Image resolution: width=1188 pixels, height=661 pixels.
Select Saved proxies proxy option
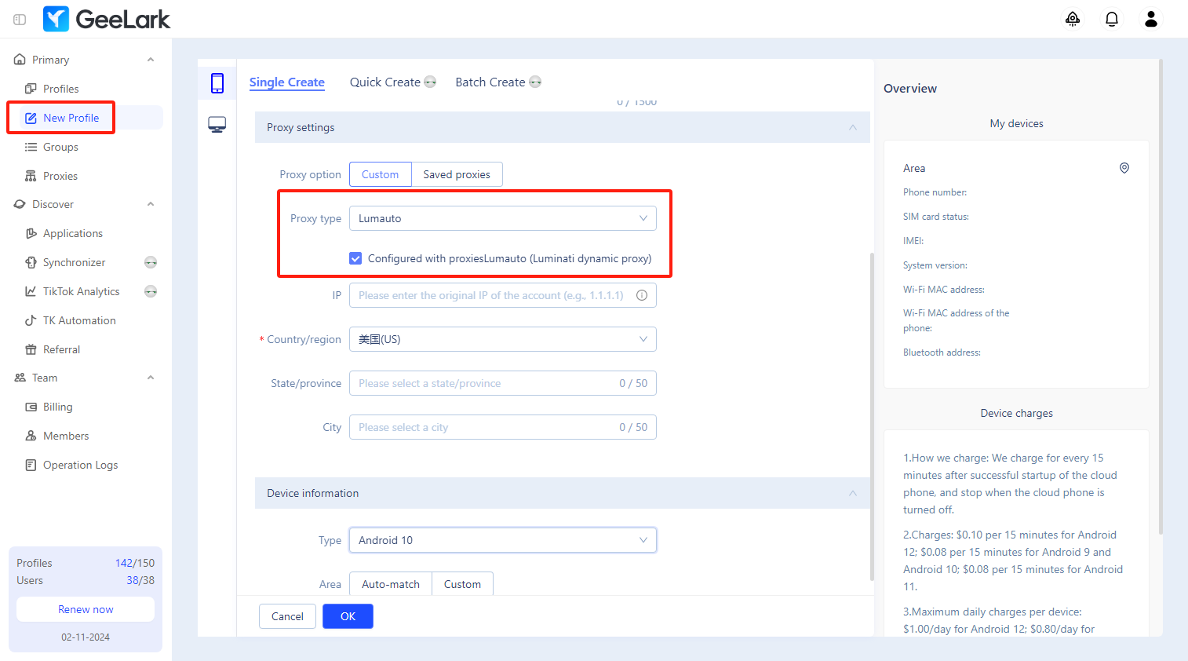pyautogui.click(x=457, y=174)
